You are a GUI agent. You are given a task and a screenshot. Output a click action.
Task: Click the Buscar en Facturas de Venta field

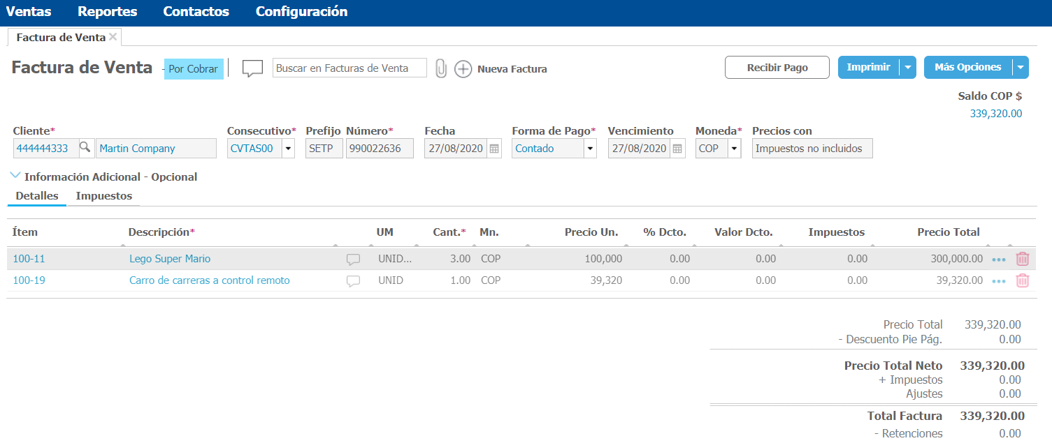(x=349, y=68)
